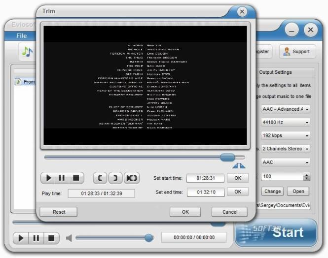Image resolution: width=328 pixels, height=258 pixels.
Task: Confirm the start time with its OK button
Action: tap(238, 178)
